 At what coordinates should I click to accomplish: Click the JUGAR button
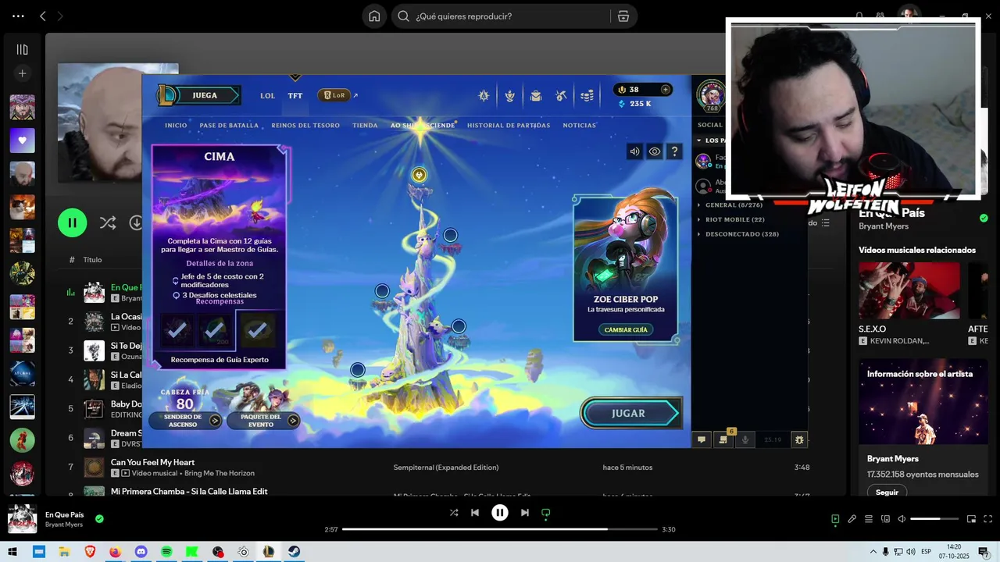[x=630, y=414]
